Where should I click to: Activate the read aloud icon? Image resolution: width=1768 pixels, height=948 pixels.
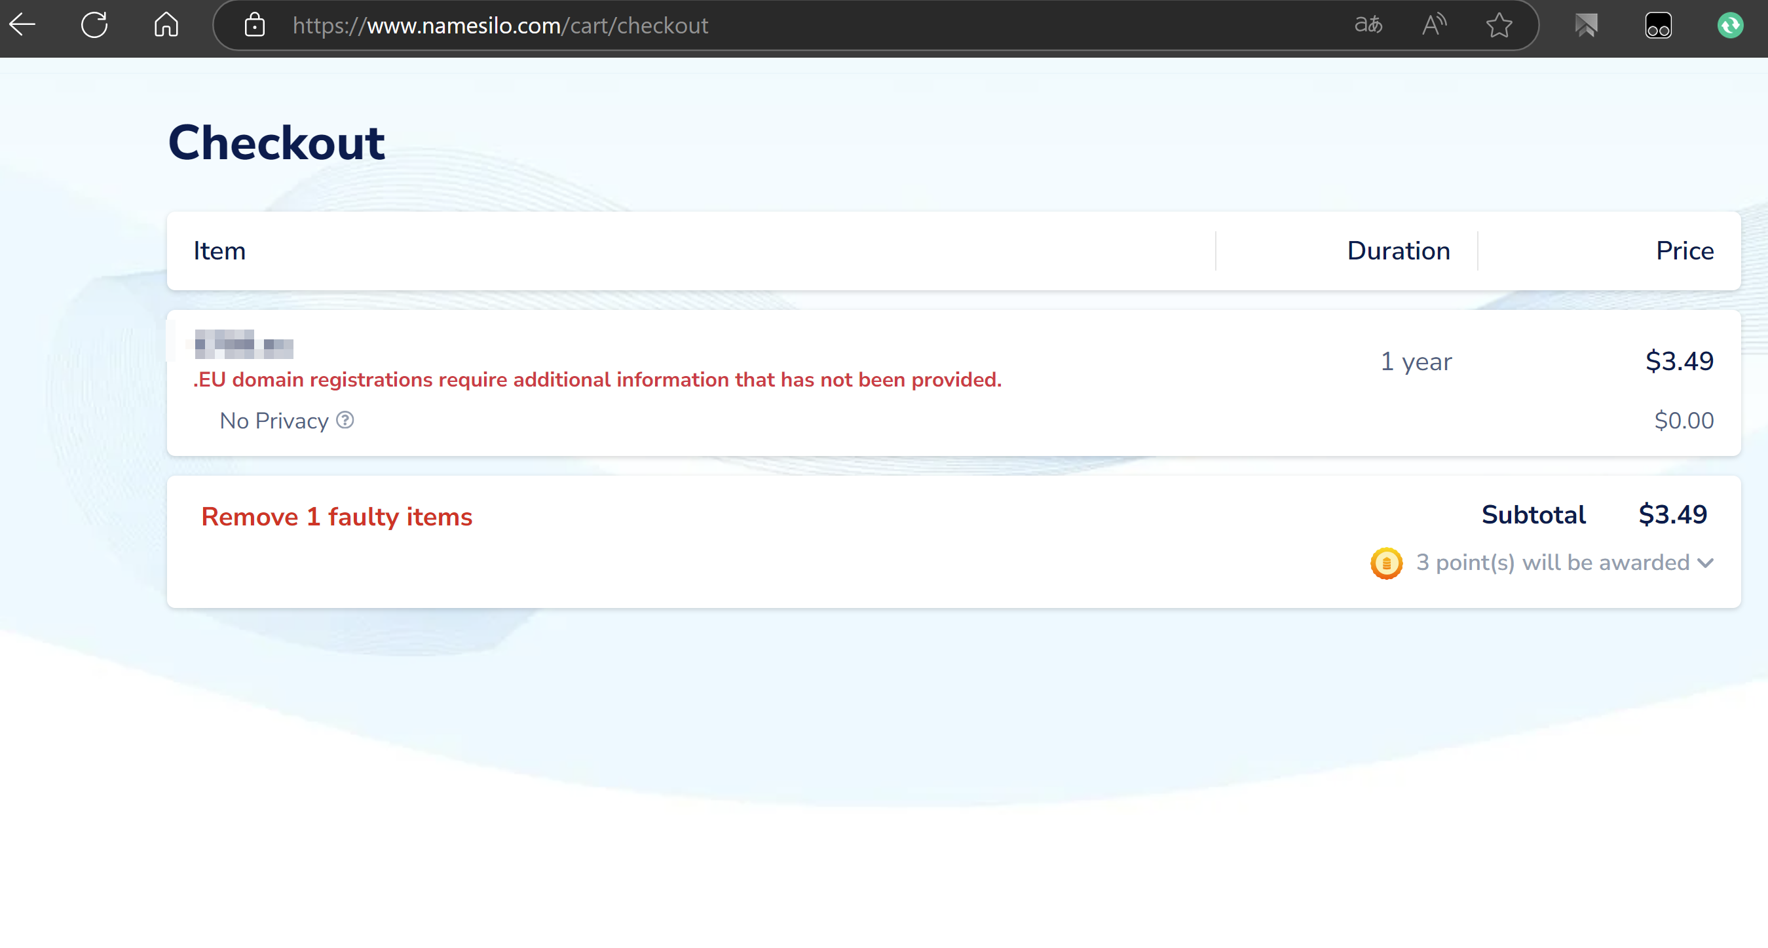click(1434, 26)
